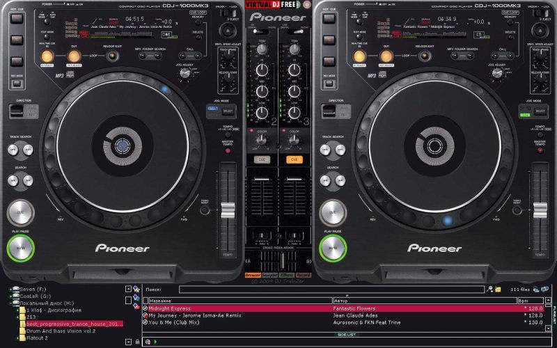This screenshot has width=557, height=348.
Task: Click the left deck Loop In button
Action: 47,56
